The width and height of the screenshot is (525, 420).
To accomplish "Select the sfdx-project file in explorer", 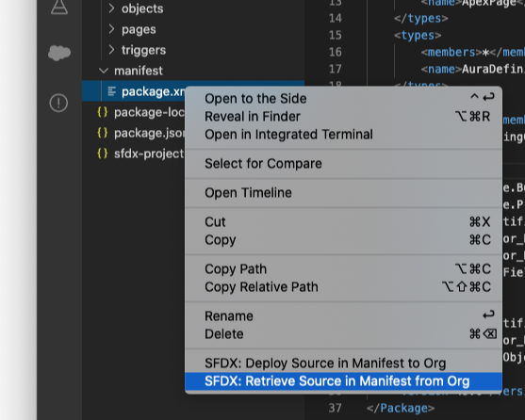I will pos(134,153).
